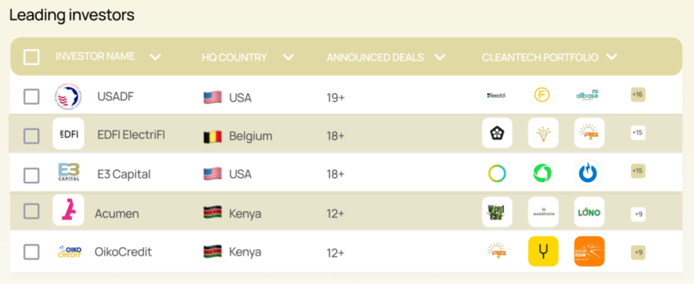Click the allbase portfolio logo

(x=588, y=95)
